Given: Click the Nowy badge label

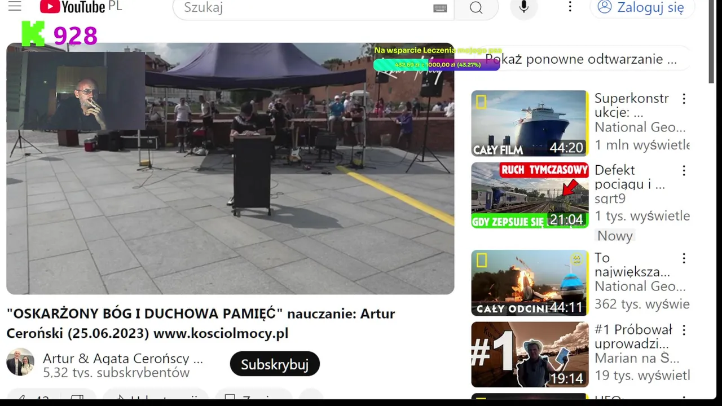Looking at the screenshot, I should [x=615, y=236].
